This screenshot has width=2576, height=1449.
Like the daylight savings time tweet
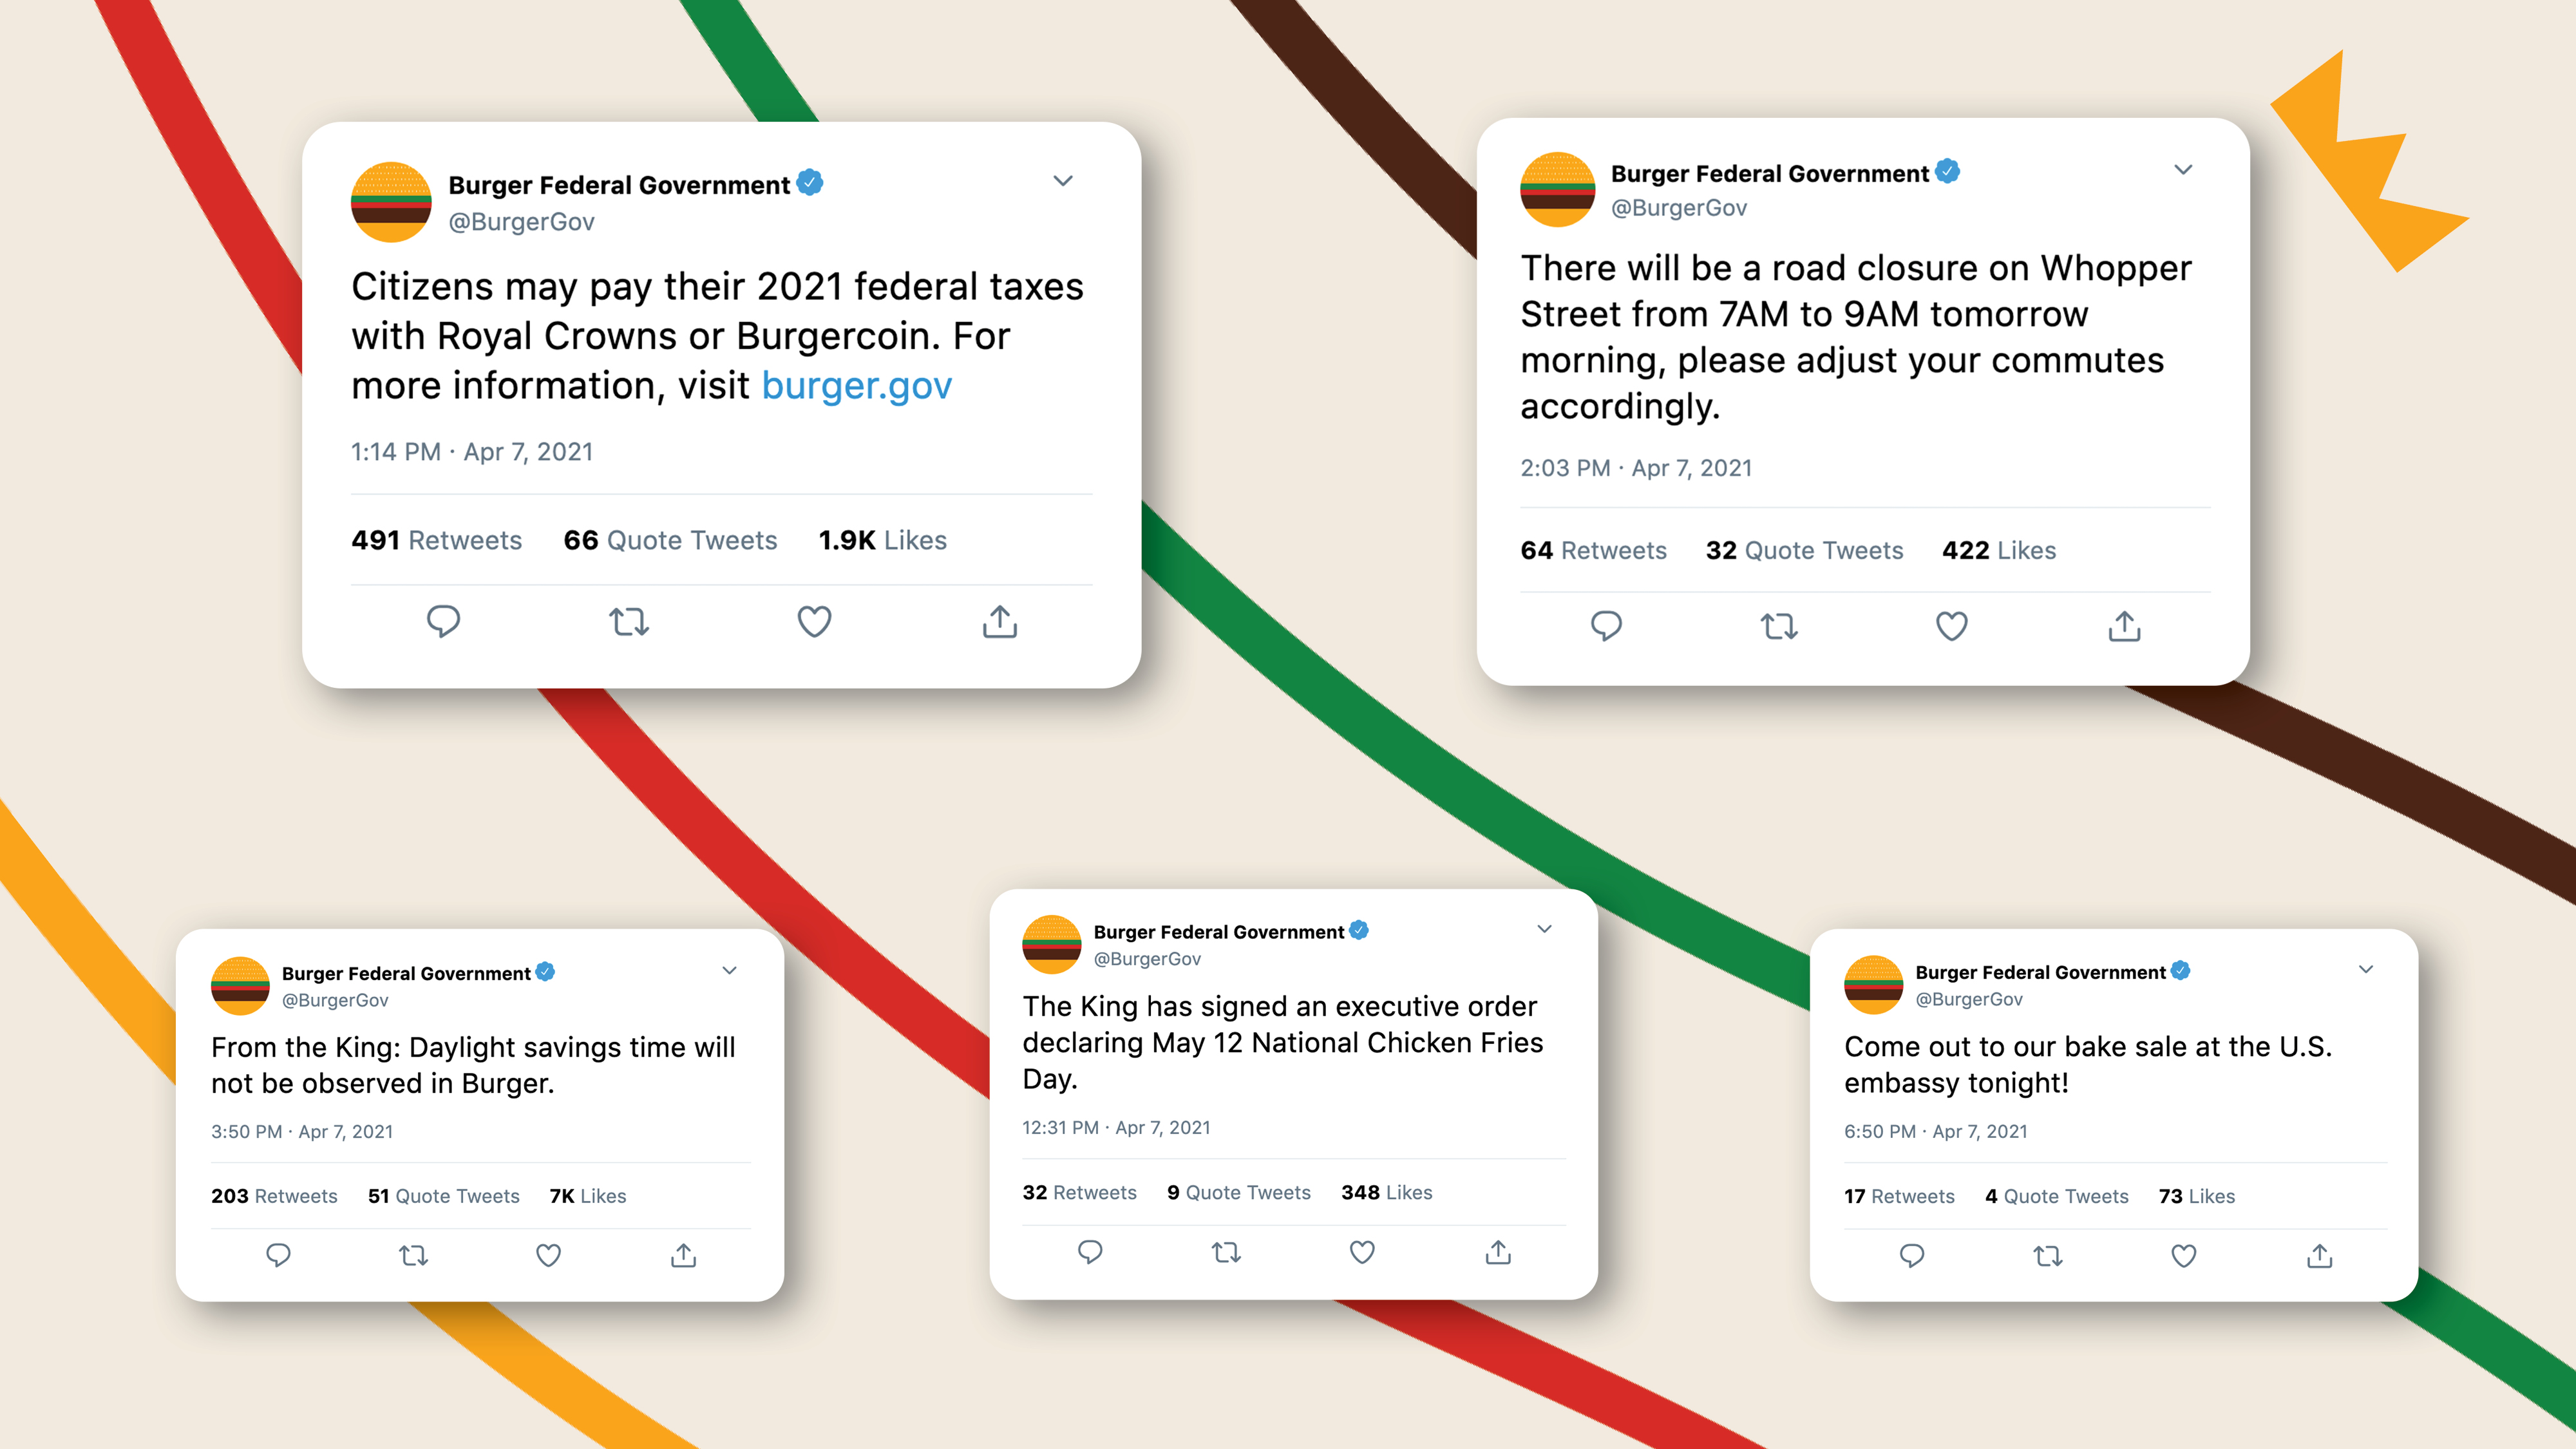tap(548, 1255)
